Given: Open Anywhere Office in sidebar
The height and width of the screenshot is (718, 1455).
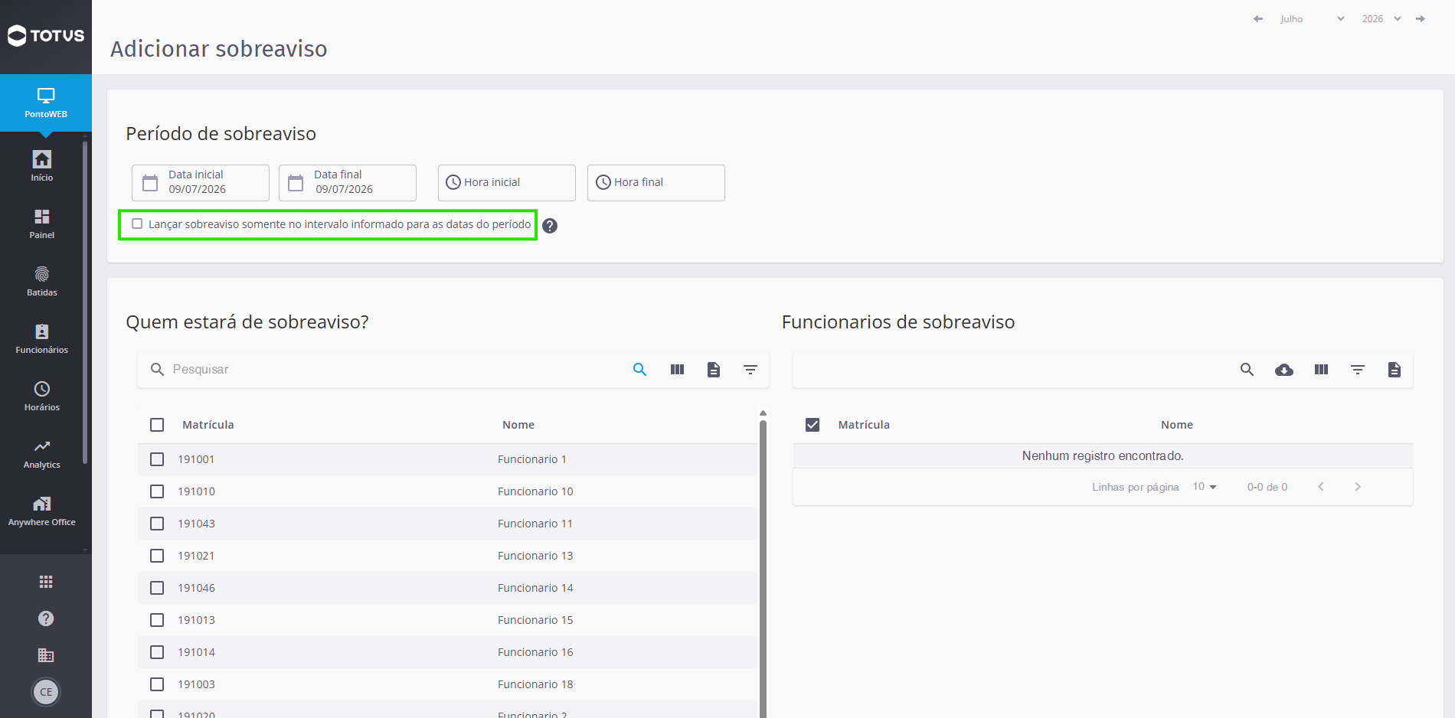Looking at the screenshot, I should point(42,511).
